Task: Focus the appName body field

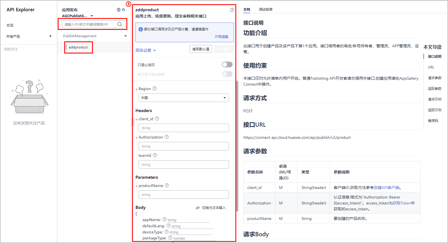Action: [x=189, y=220]
